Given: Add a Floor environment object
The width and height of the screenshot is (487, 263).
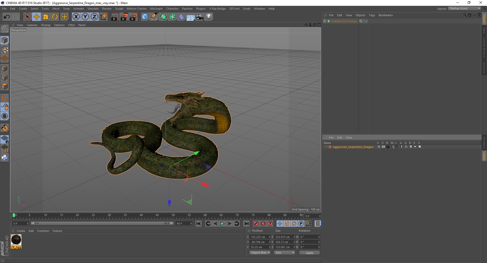Looking at the screenshot, I should click(190, 17).
